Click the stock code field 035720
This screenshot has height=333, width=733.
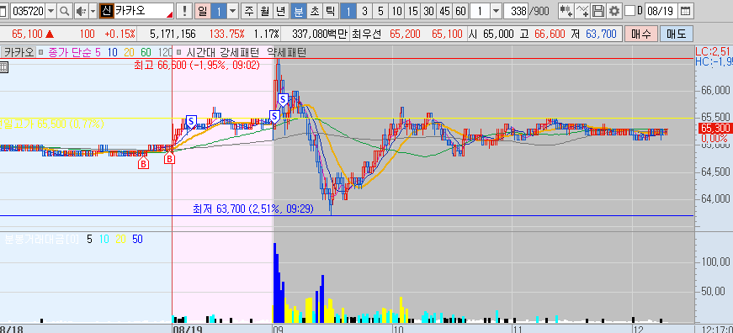[x=27, y=11]
